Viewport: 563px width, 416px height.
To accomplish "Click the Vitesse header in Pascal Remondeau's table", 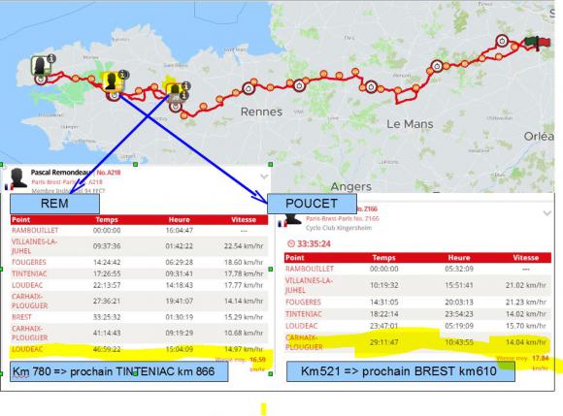I will [x=244, y=219].
